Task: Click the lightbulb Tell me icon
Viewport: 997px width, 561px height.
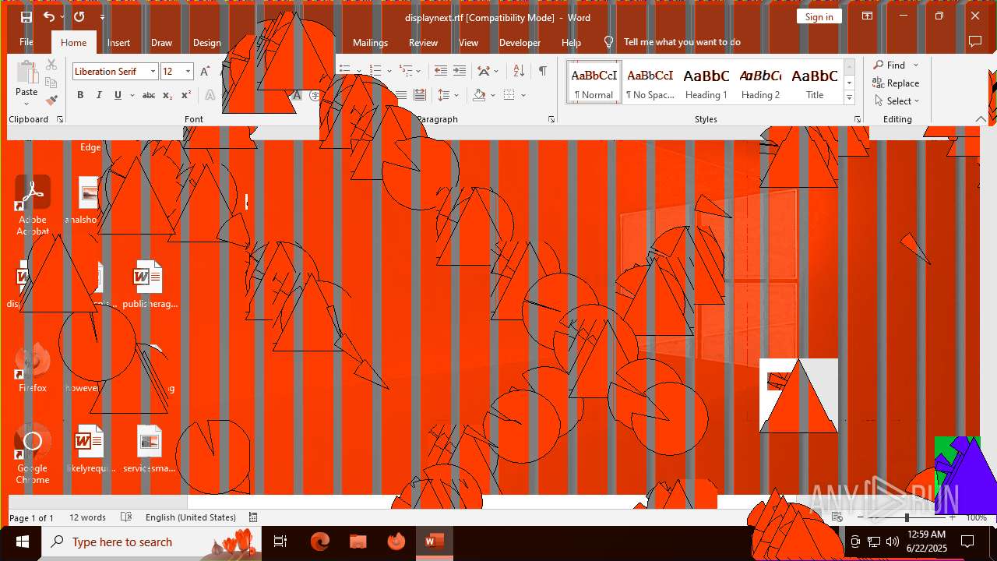Action: [609, 42]
